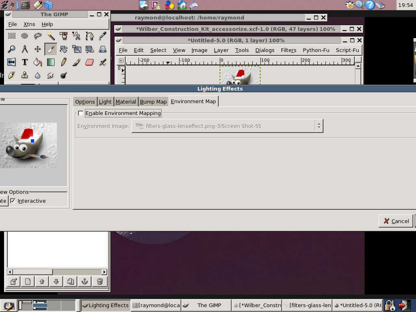The width and height of the screenshot is (416, 312).
Task: Choose the Paths tool
Action: [x=89, y=36]
